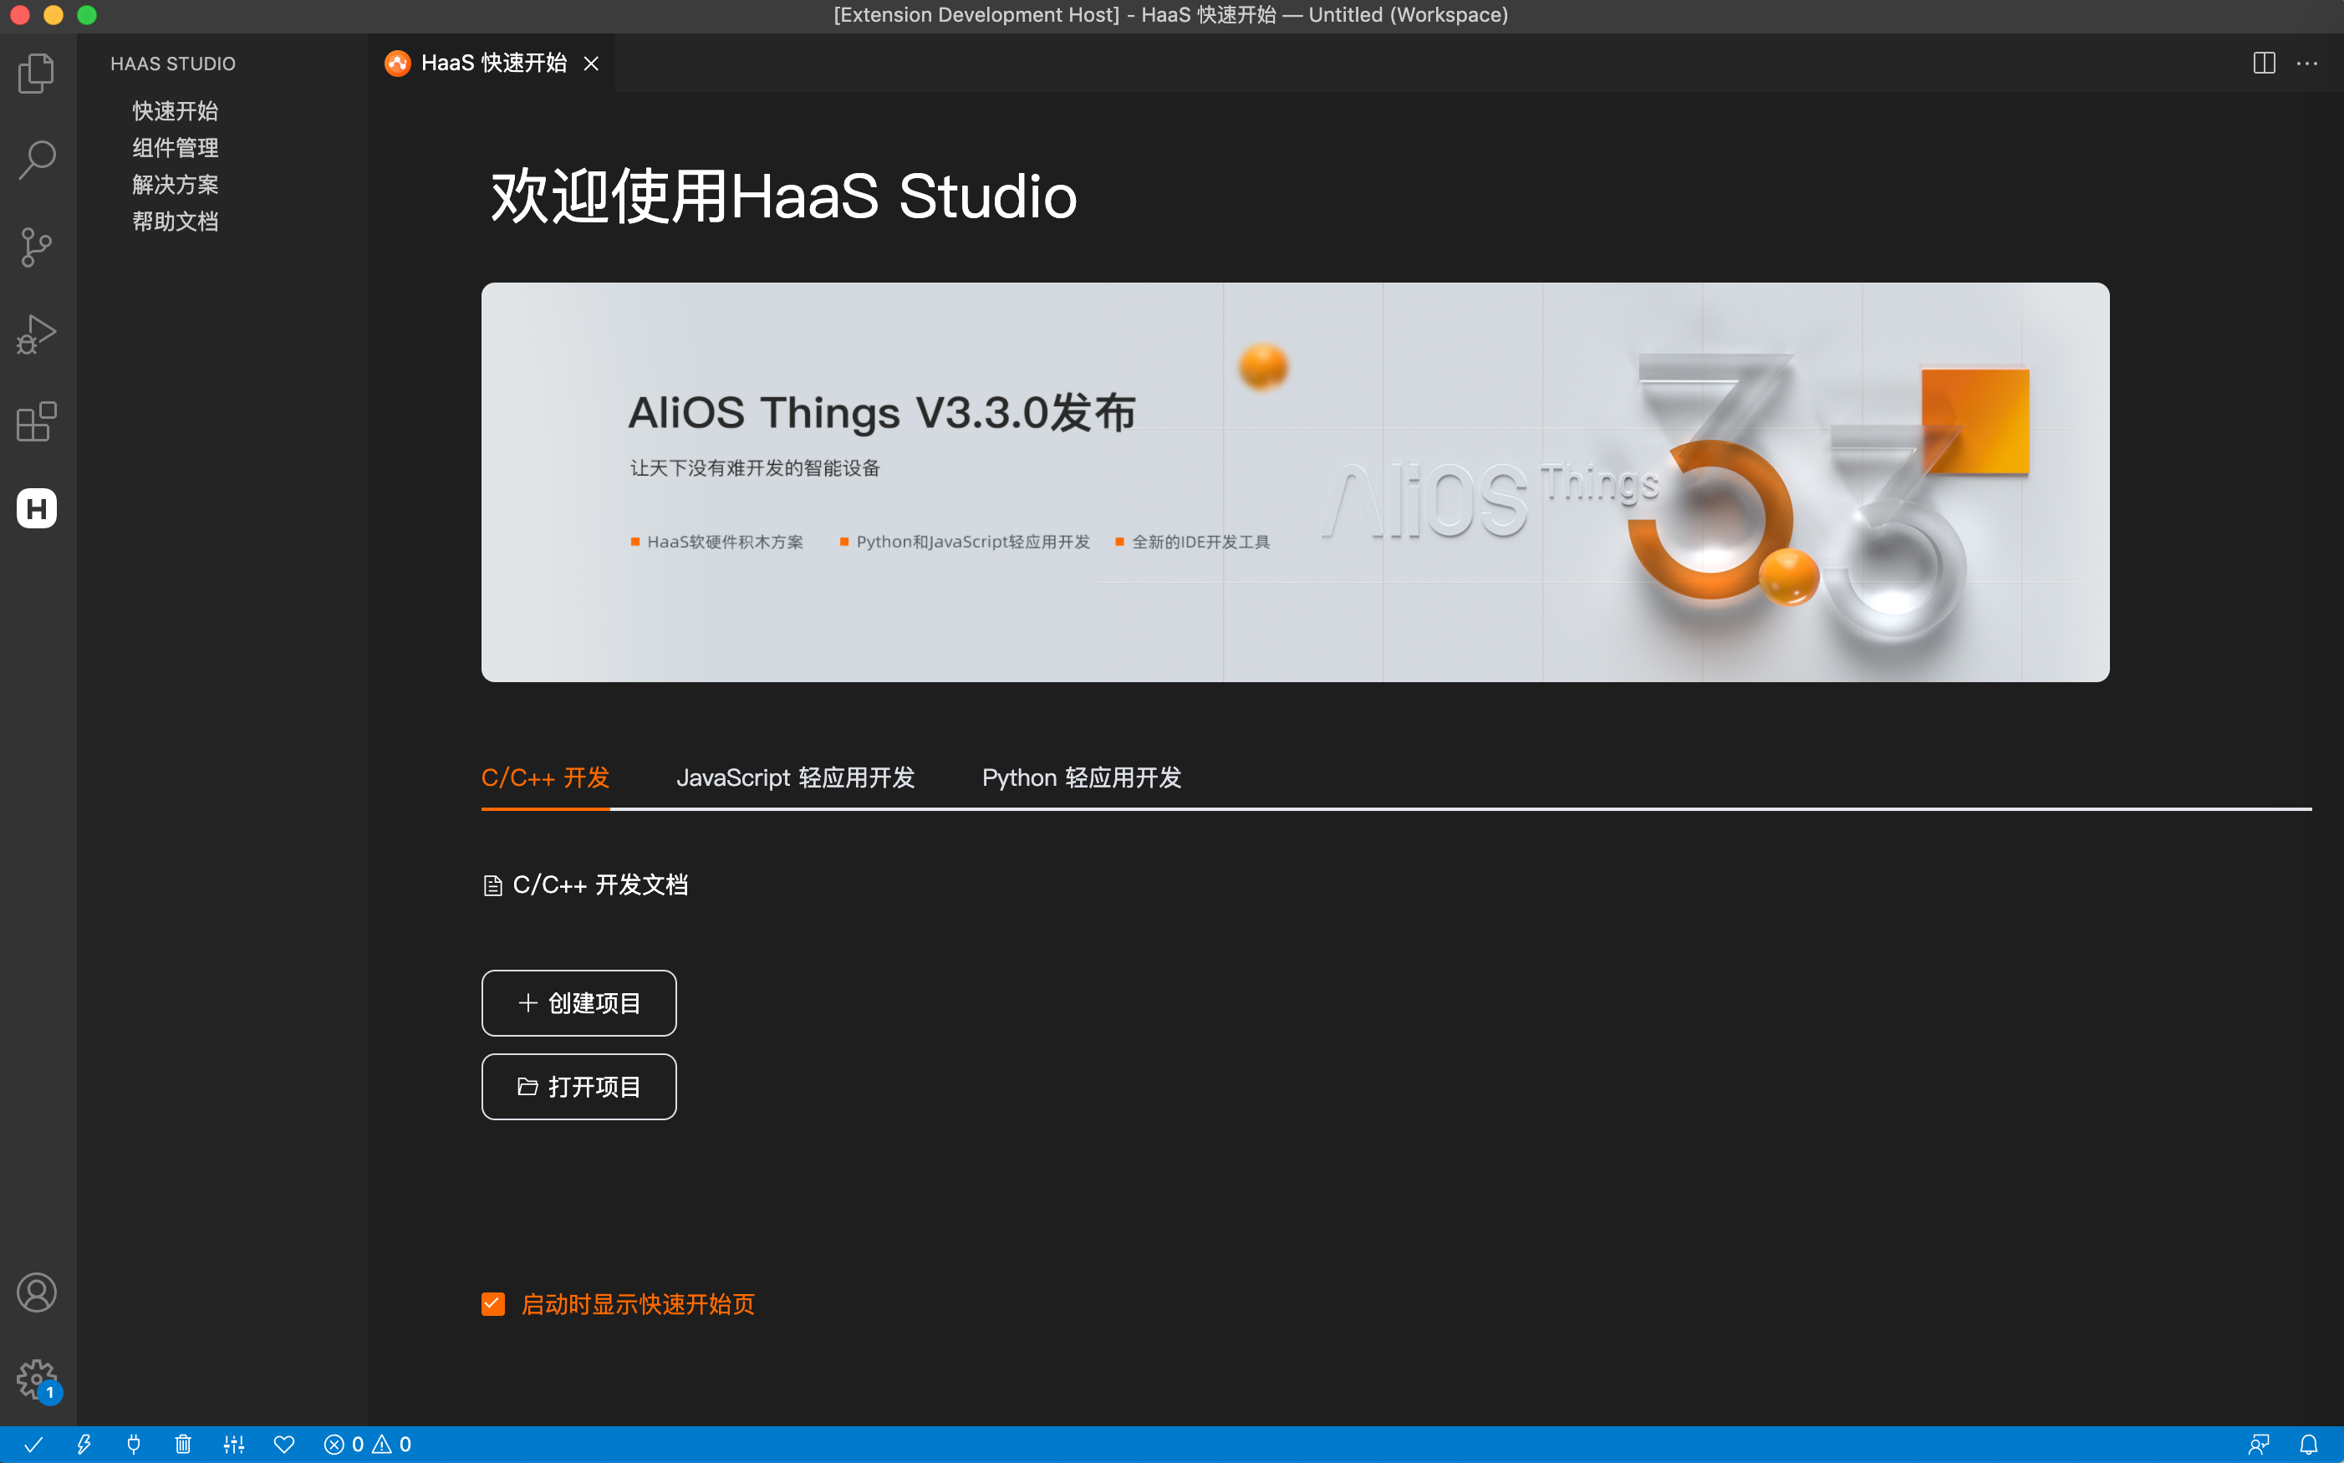Viewport: 2344px width, 1463px height.
Task: Click the heart favorite icon in status bar
Action: point(283,1444)
